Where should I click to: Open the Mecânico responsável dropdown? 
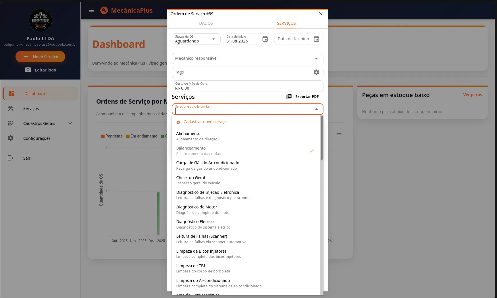pos(247,59)
